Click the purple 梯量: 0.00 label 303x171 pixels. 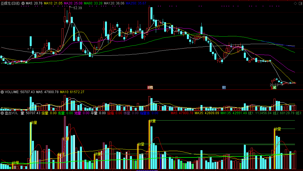coord(131,113)
